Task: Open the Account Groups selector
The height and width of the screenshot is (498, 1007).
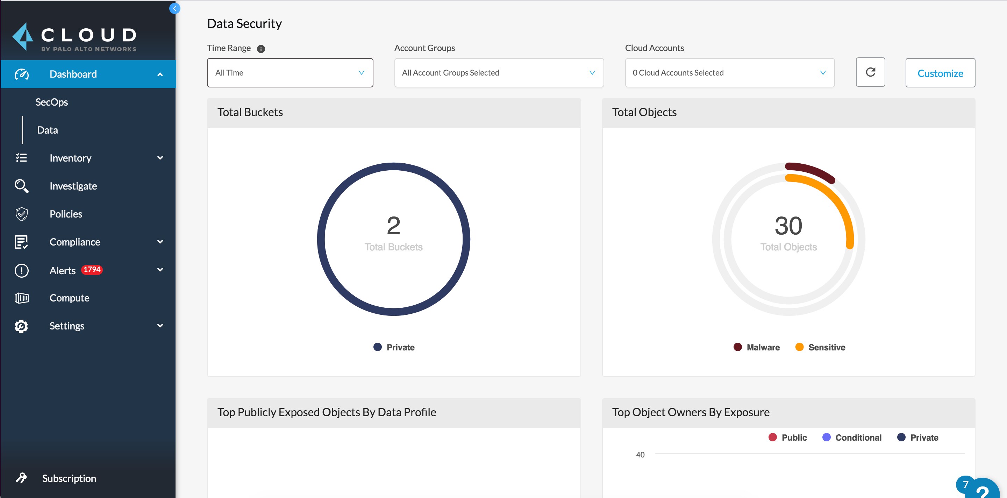Action: (x=499, y=73)
